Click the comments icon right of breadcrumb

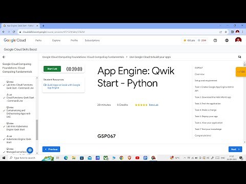pyautogui.click(x=239, y=57)
